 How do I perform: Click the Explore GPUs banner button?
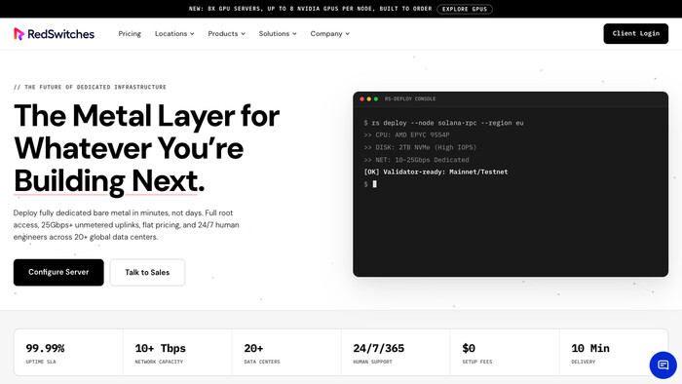(465, 9)
